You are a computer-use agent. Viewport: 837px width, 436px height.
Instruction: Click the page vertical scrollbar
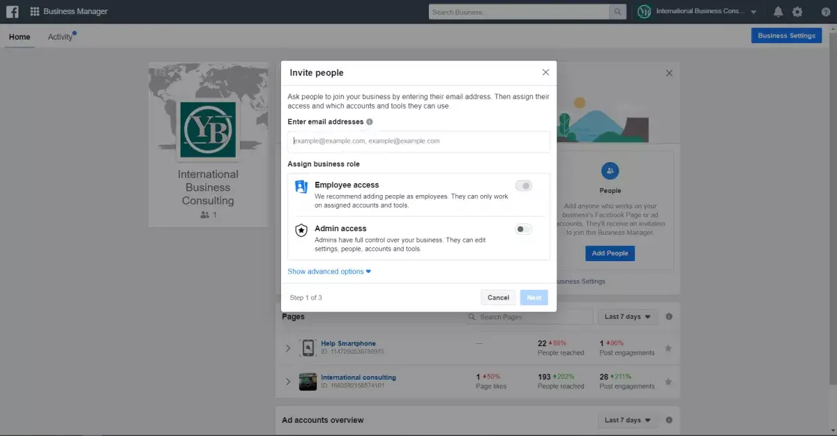[832, 209]
